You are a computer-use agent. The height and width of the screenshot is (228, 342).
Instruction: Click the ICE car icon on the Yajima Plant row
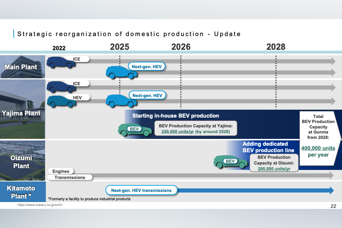(61, 87)
